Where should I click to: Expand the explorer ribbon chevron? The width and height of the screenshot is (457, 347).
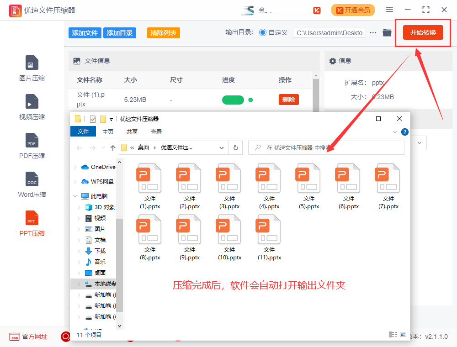[x=395, y=132]
